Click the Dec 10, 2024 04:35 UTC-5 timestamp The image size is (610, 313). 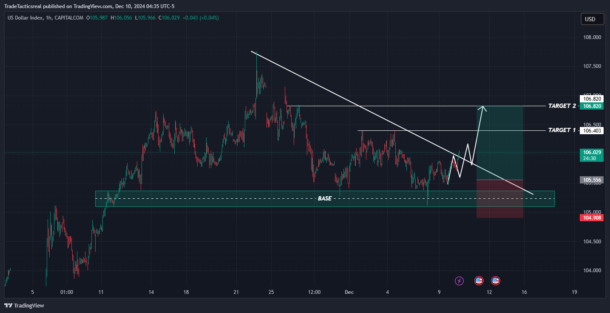coord(145,6)
